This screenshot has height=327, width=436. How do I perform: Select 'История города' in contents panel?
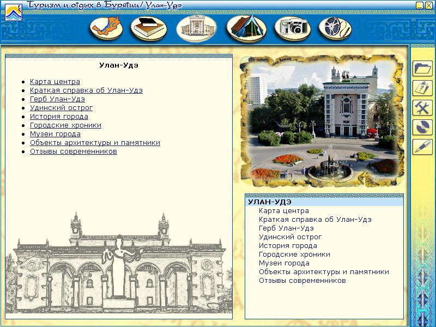[x=288, y=246]
